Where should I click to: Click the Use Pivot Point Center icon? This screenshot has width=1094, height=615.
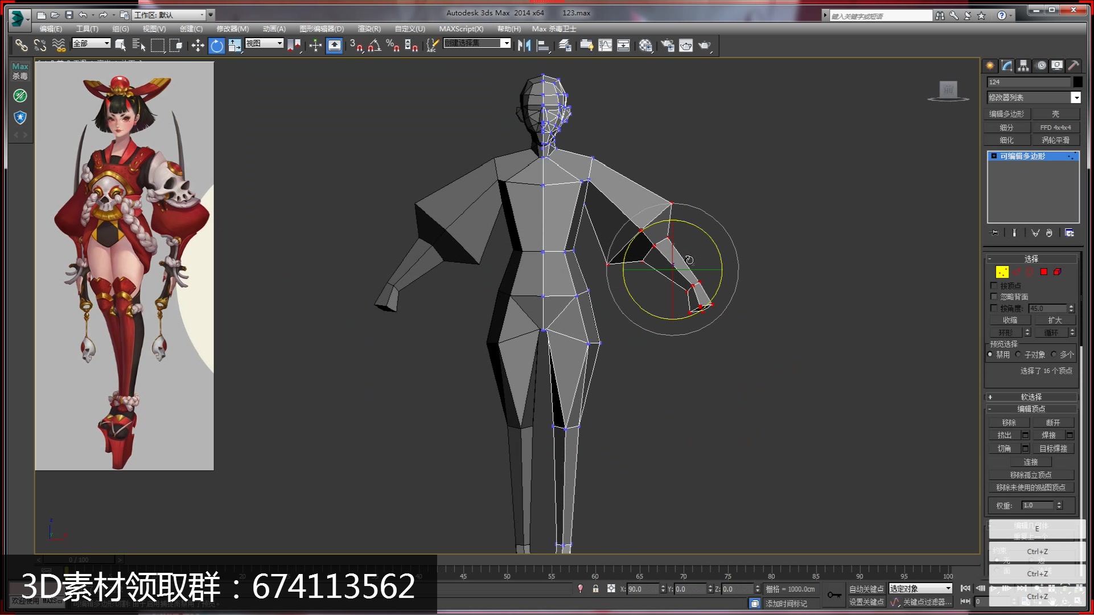tap(294, 45)
